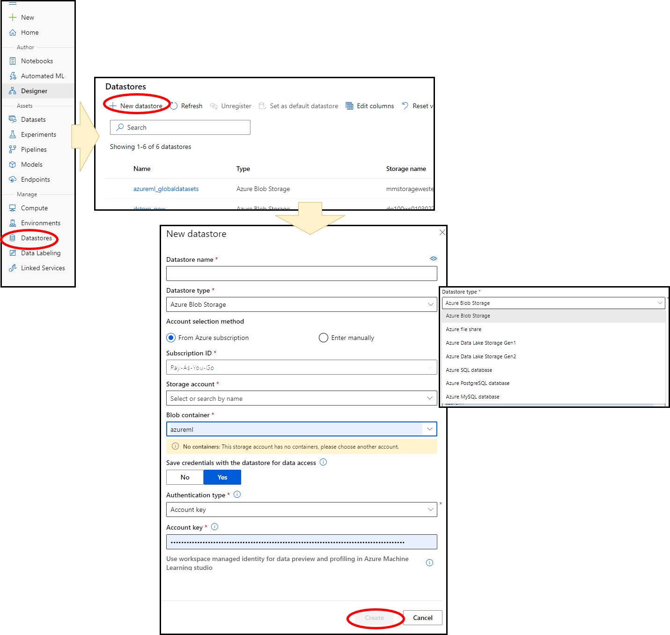Image resolution: width=670 pixels, height=635 pixels.
Task: Click the Datastores Search field
Action: [x=180, y=127]
